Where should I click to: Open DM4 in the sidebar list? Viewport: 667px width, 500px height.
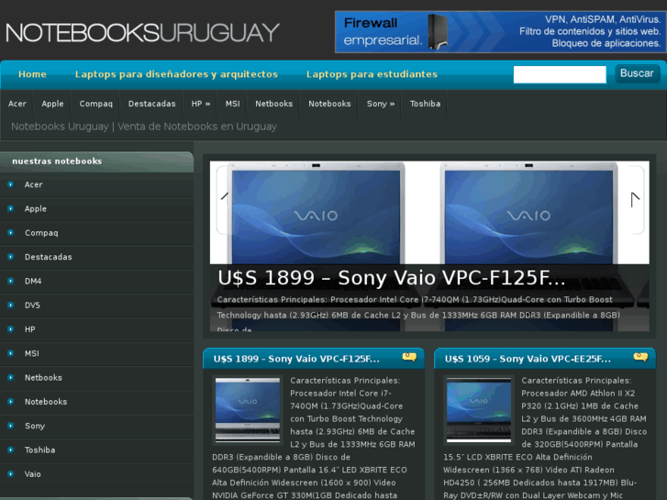(x=33, y=282)
